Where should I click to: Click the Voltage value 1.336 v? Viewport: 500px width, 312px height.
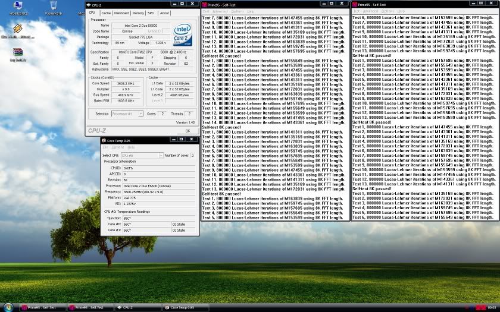[x=161, y=43]
